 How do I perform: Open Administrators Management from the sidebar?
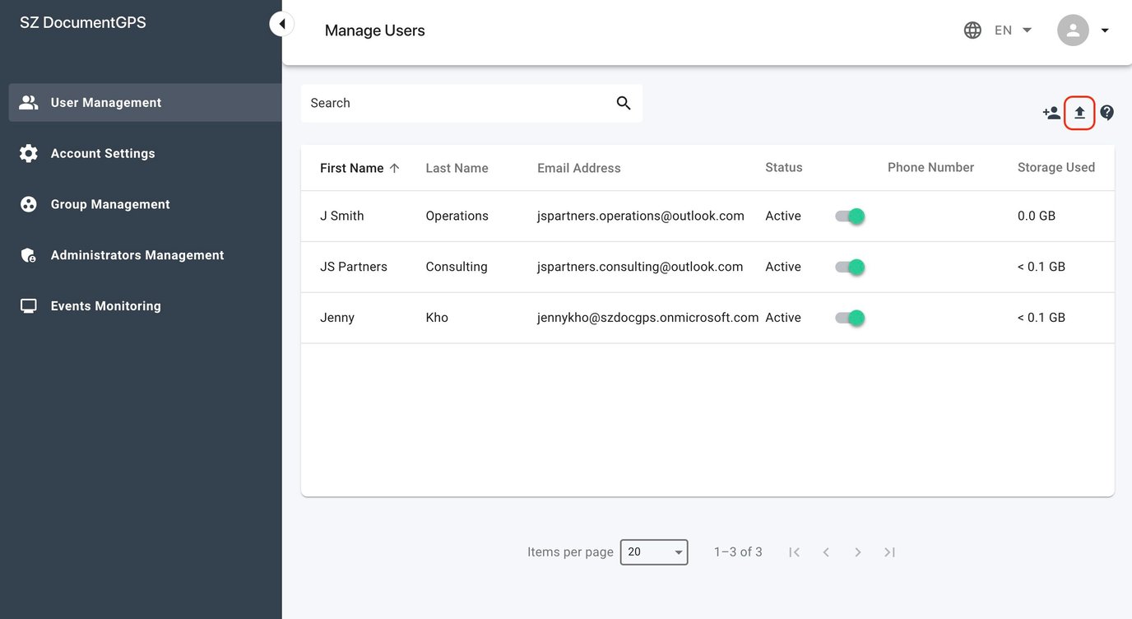pos(137,254)
